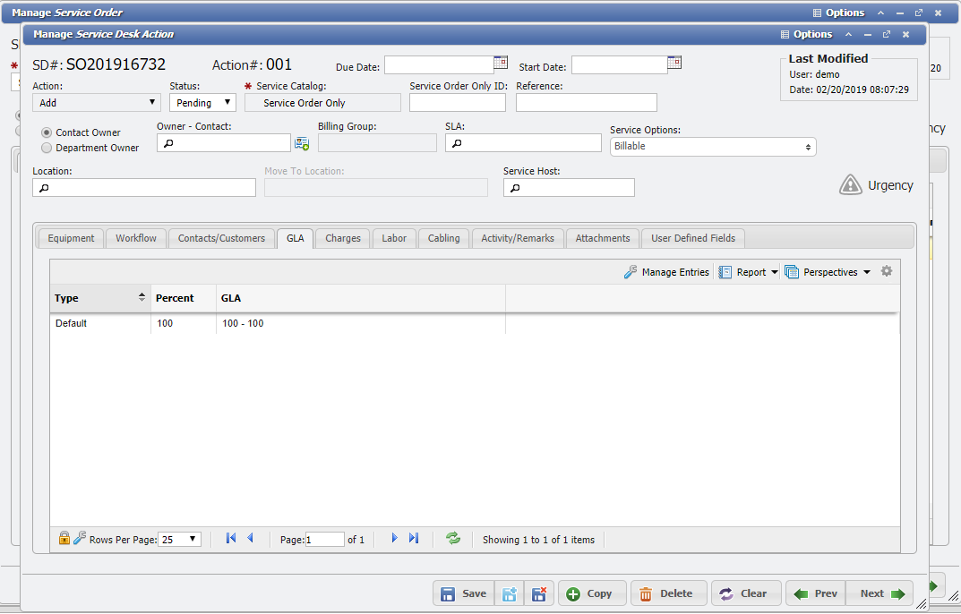This screenshot has height=614, width=961.
Task: Click the Clear button
Action: pyautogui.click(x=745, y=593)
